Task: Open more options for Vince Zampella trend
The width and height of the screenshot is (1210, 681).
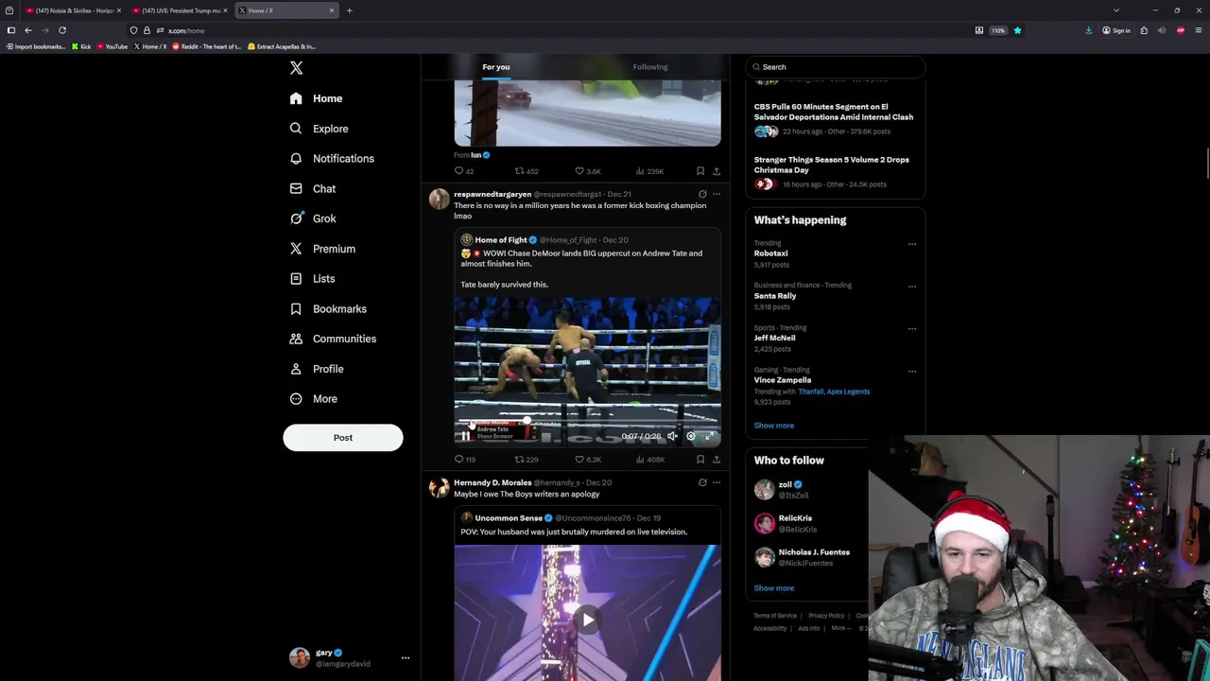Action: click(912, 371)
